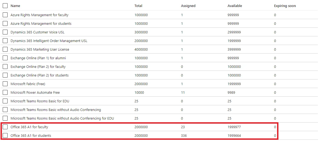
Task: Sort by the Name column header
Action: (15, 6)
